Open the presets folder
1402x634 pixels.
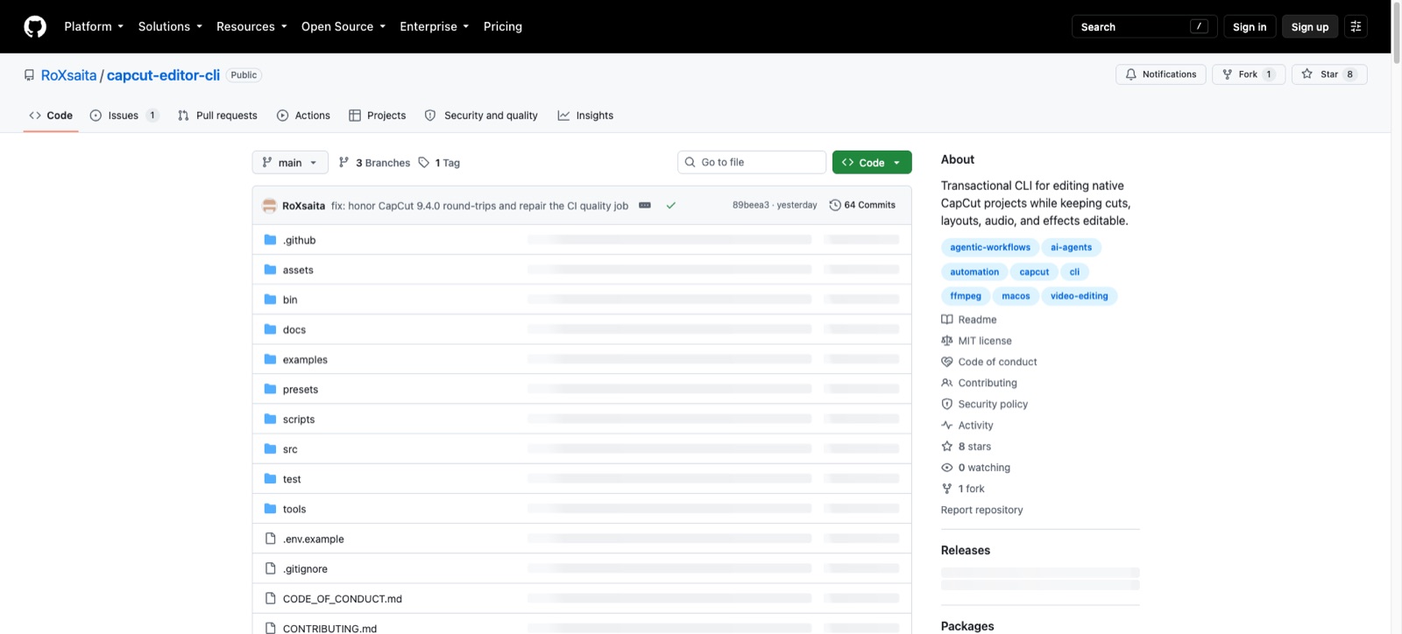click(301, 390)
